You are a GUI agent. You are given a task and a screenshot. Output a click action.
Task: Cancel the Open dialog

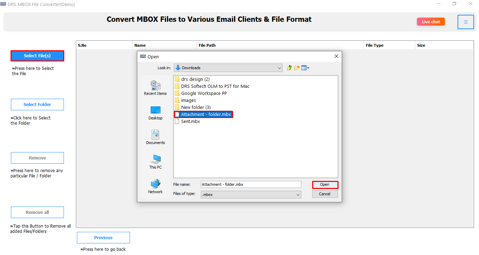click(x=325, y=194)
